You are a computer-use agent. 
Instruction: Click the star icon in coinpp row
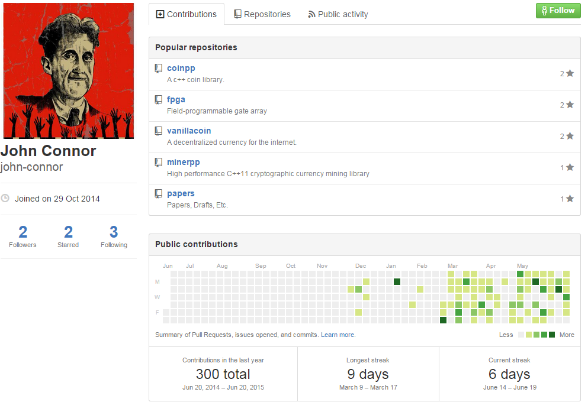tap(570, 73)
